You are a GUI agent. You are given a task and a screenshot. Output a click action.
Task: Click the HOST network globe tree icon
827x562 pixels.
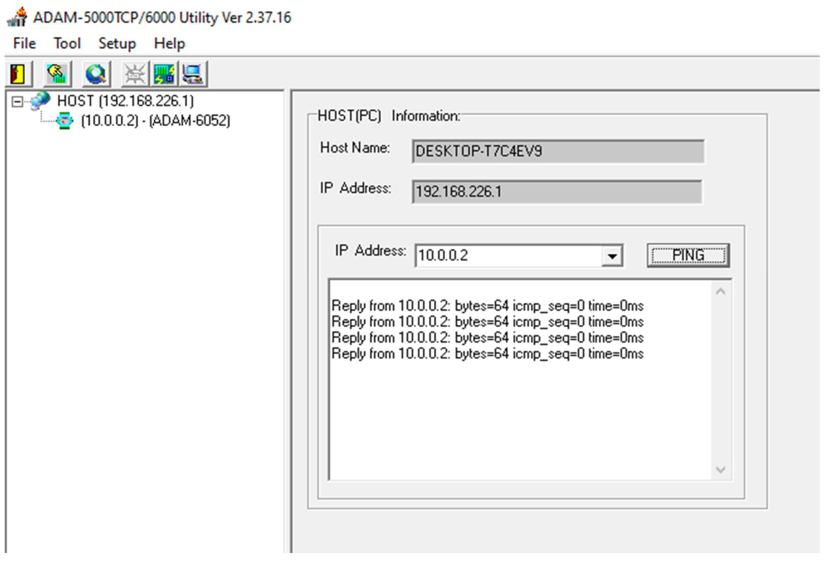coord(40,101)
